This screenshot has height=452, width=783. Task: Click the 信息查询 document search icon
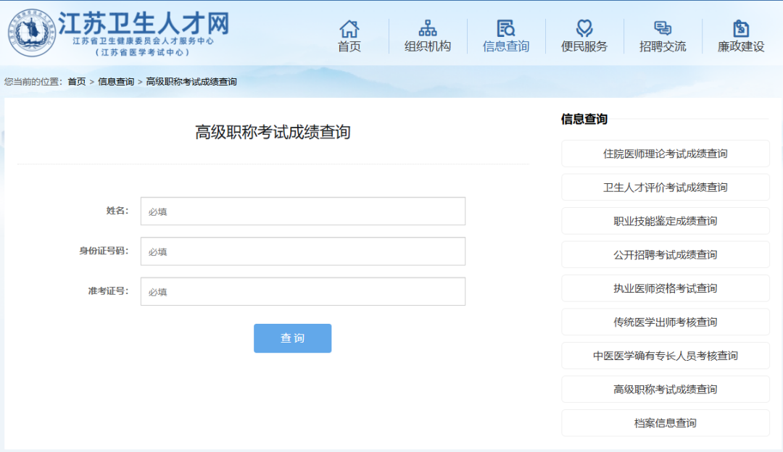pyautogui.click(x=506, y=28)
